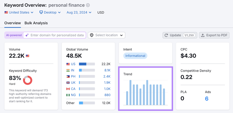Viewport: 233px width, 113px height.
Task: Click the Update button
Action: point(180,35)
